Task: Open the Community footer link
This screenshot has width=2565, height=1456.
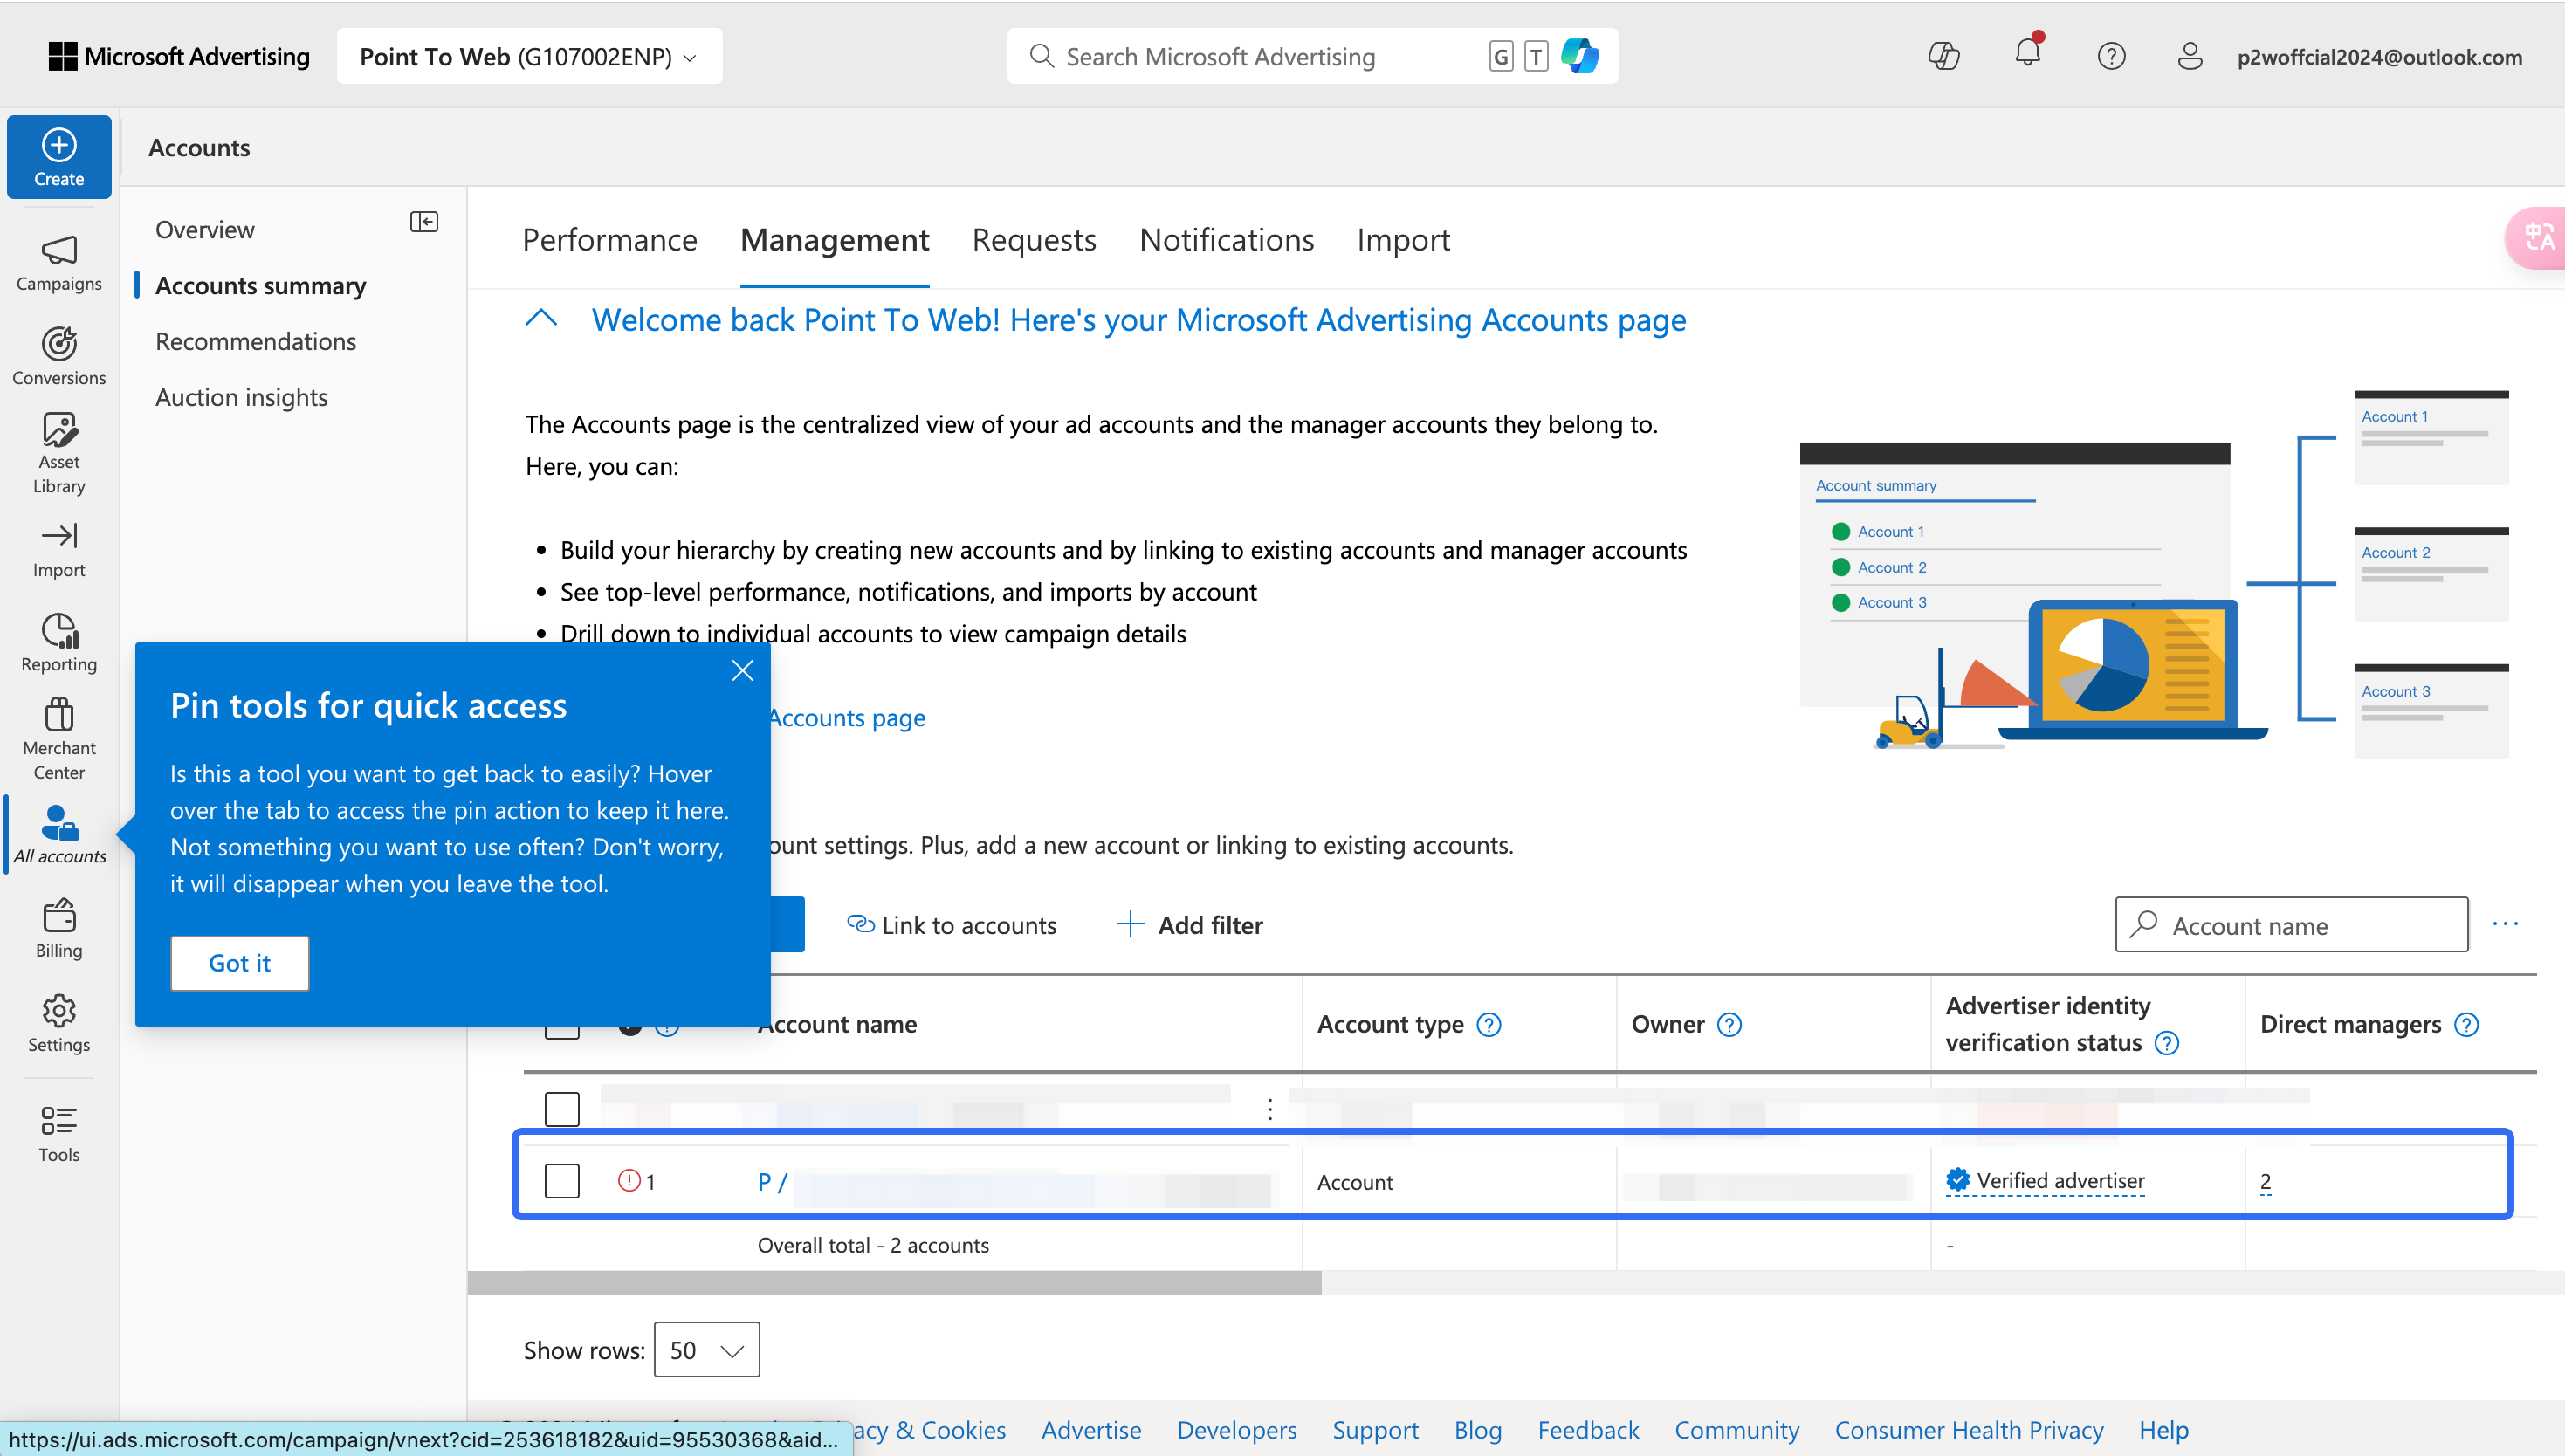Action: point(1737,1430)
